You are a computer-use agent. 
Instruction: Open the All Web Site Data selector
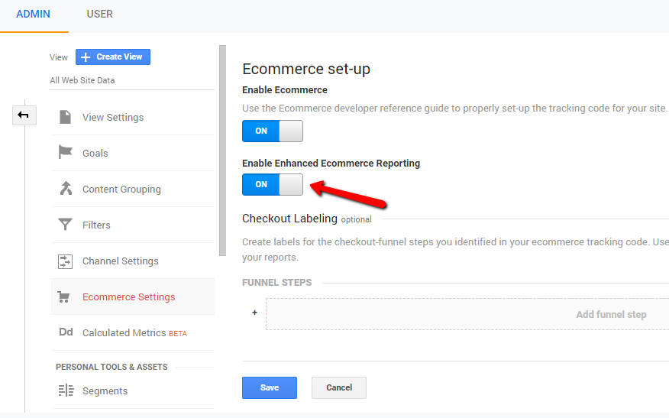point(132,80)
